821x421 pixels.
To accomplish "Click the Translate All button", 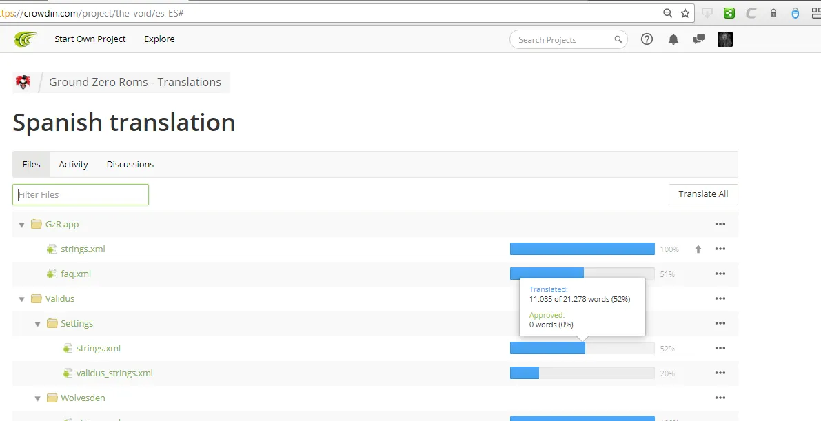I will [703, 194].
